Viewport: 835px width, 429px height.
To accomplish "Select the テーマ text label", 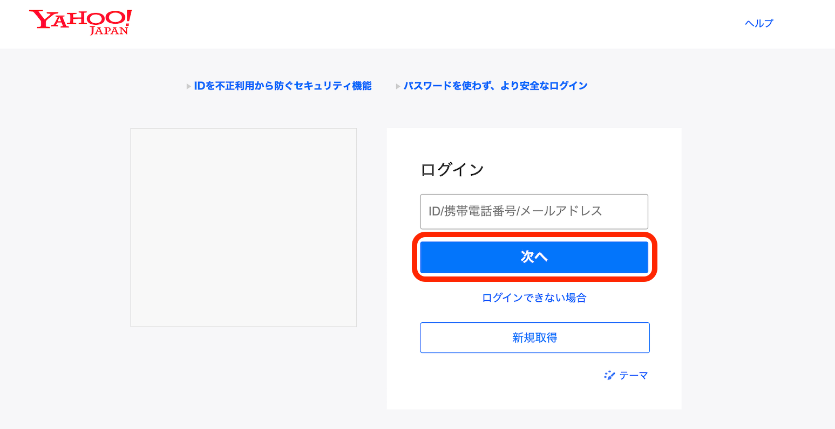I will 634,376.
